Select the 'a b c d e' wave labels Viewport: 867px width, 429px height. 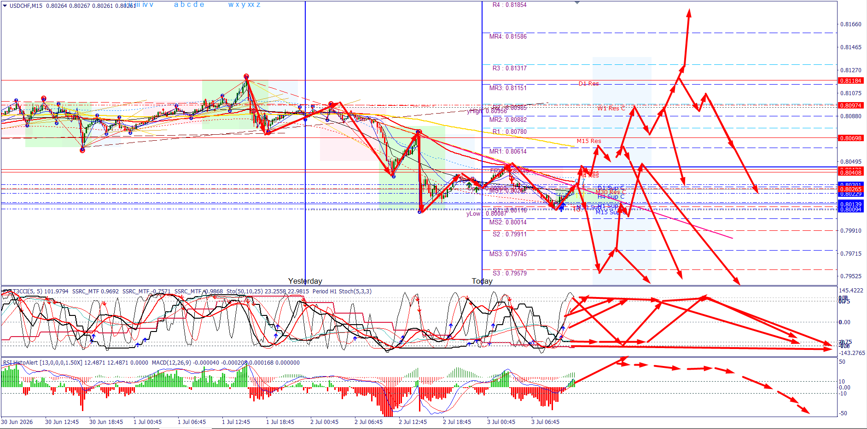pos(189,5)
